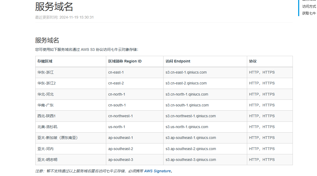Click the cn-east-2 region ID

(116, 83)
